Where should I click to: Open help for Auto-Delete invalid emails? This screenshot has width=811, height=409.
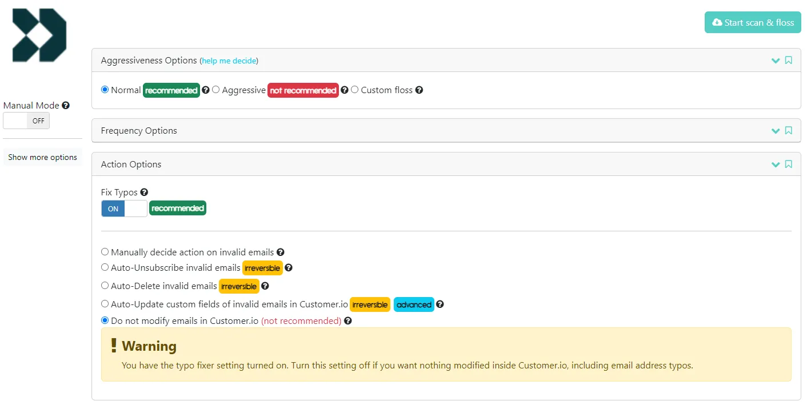265,286
